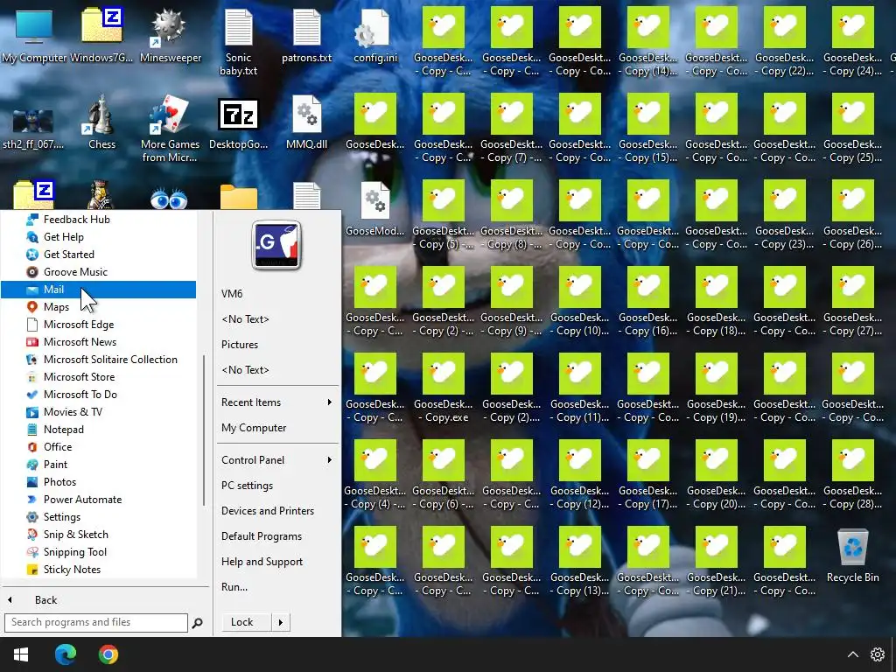This screenshot has height=672, width=896.
Task: Select GooseDesktop Copy (28) icon
Action: [x=852, y=475]
